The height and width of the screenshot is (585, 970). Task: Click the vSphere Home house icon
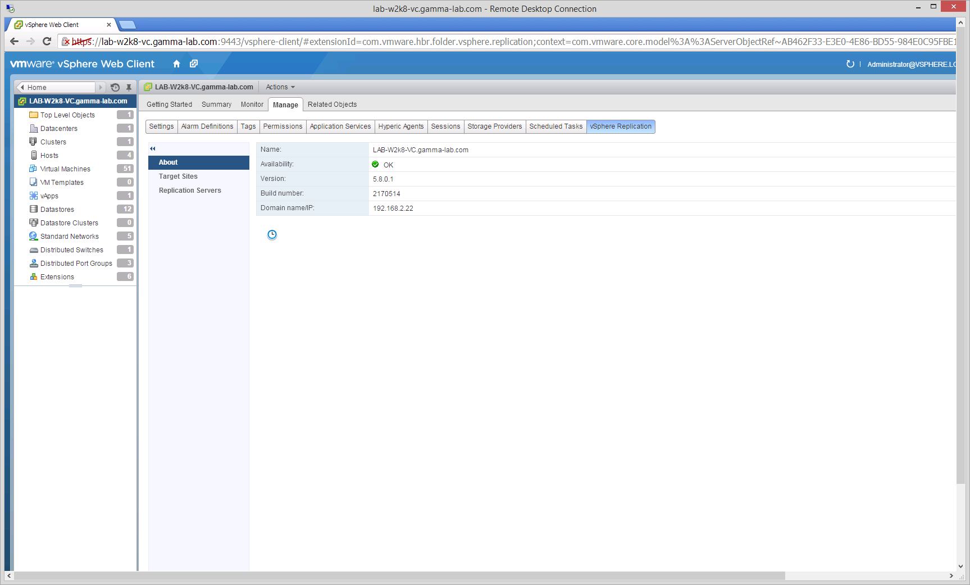[x=176, y=64]
